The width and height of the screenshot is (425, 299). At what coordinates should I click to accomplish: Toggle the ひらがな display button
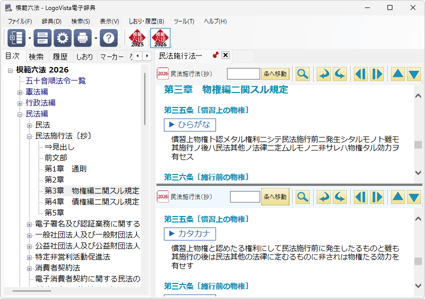[190, 124]
